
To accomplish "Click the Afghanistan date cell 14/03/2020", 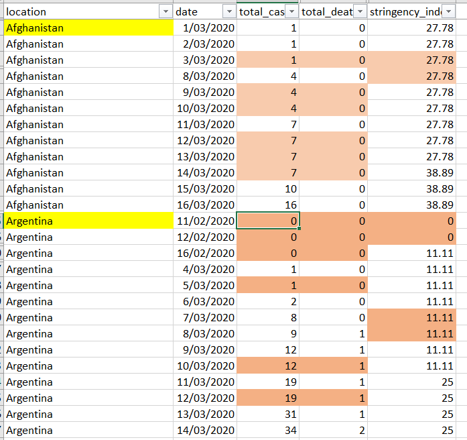I will 205,172.
